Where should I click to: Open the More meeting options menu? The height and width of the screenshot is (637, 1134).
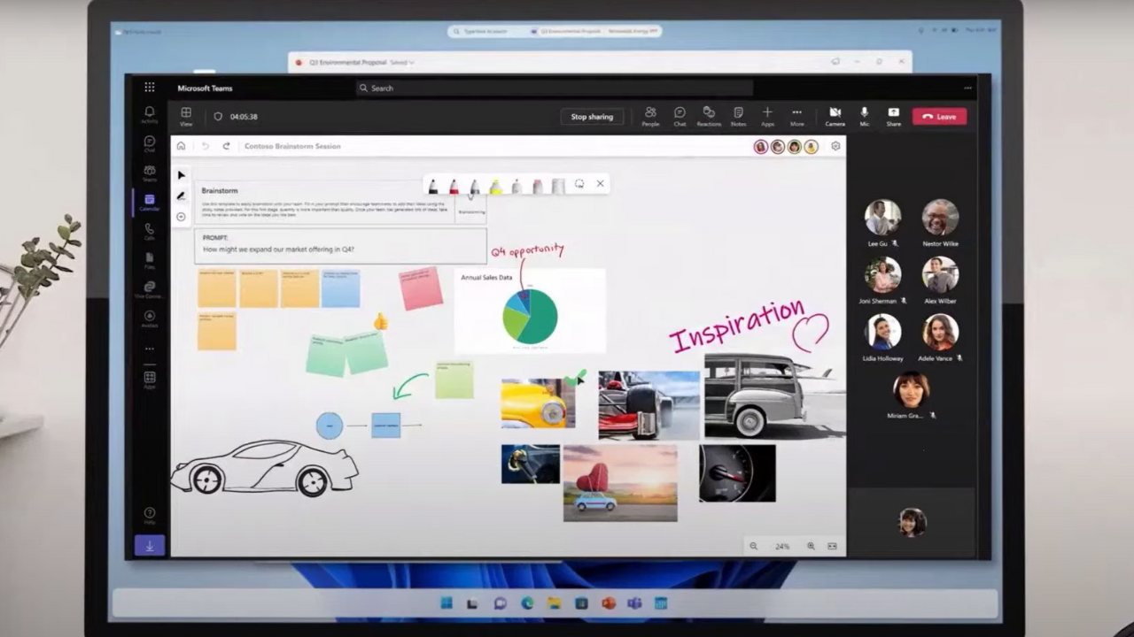[796, 116]
